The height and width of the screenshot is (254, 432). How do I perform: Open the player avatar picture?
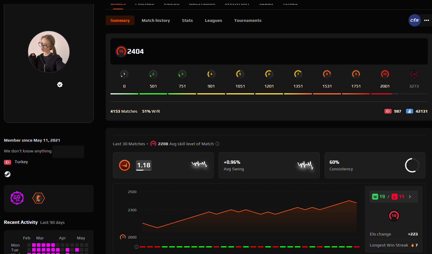click(49, 52)
